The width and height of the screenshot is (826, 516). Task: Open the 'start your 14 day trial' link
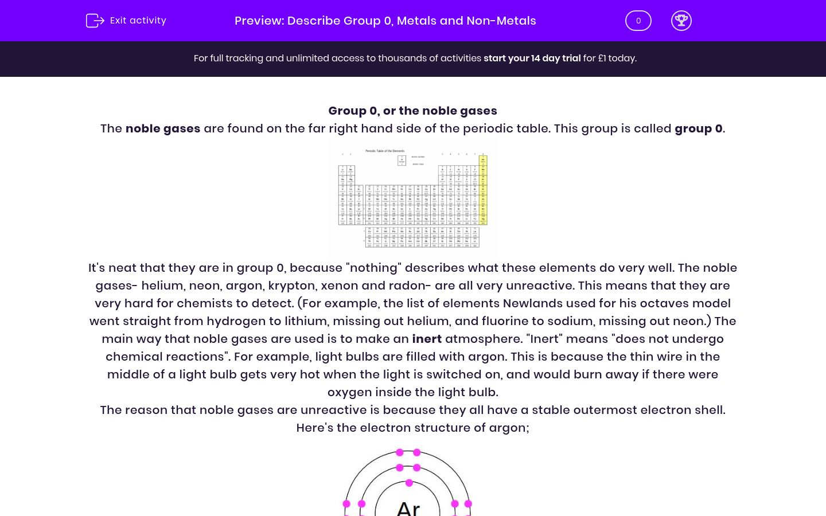(532, 58)
